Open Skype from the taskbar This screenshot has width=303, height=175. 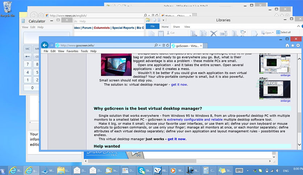[x=144, y=170]
